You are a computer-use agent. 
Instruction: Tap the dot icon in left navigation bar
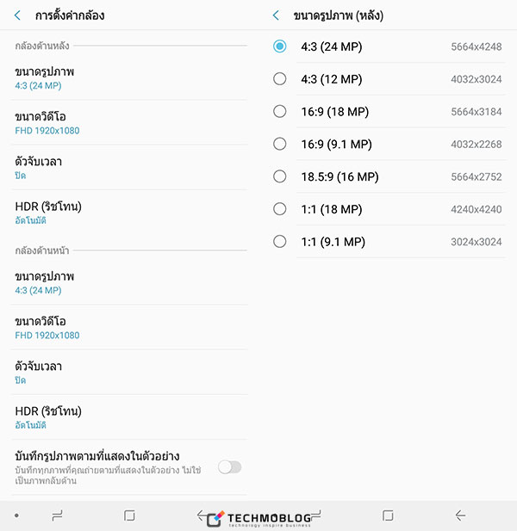[16, 516]
